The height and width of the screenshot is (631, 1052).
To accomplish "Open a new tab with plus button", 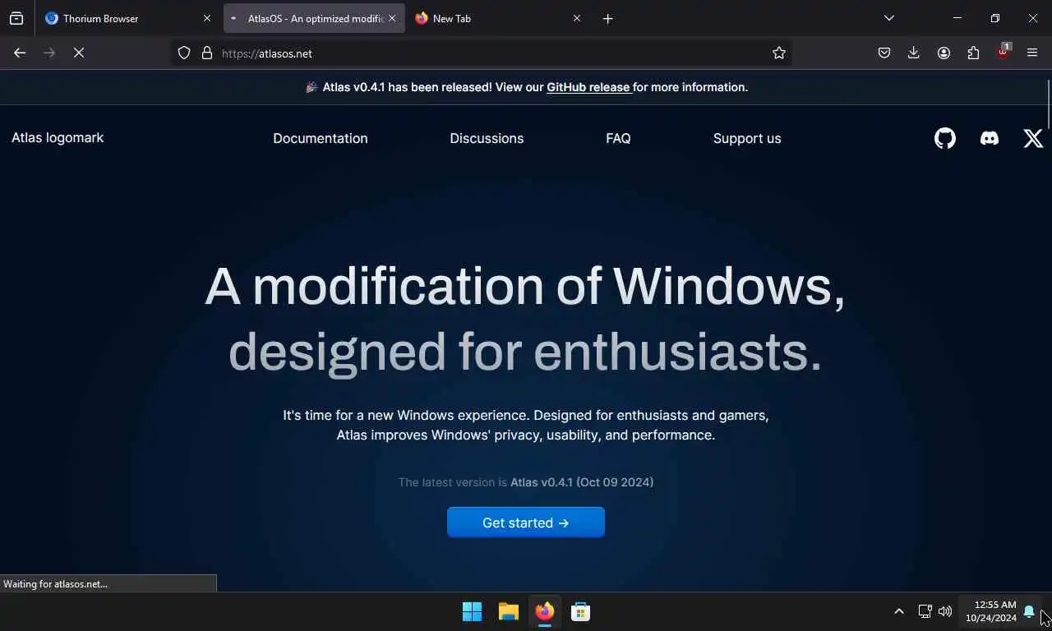I will [x=608, y=18].
